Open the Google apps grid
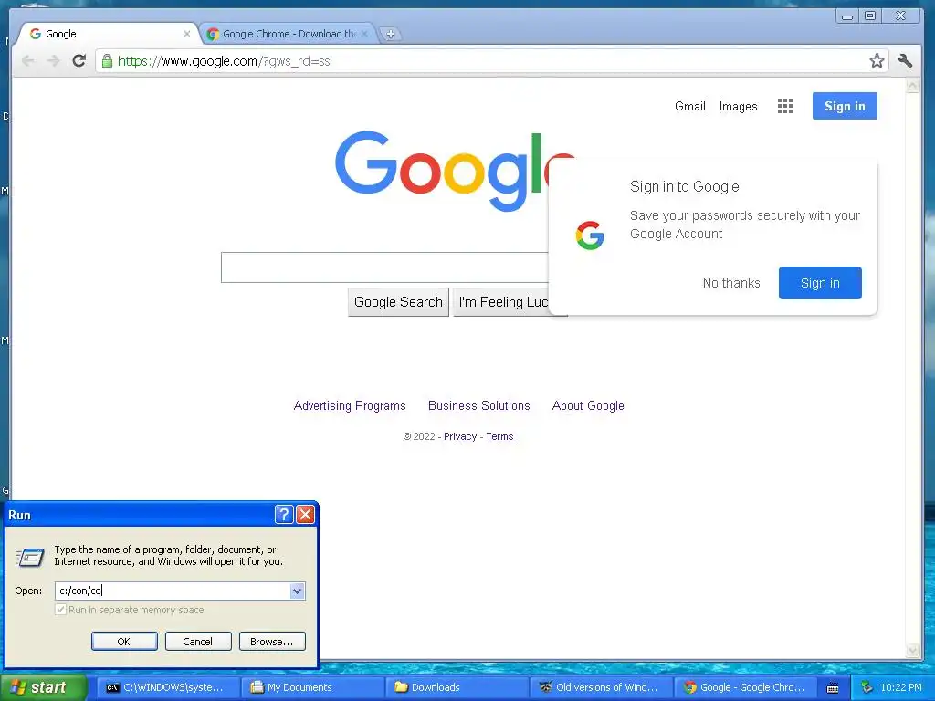 point(784,106)
